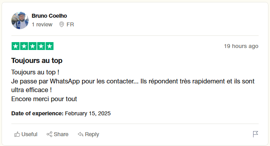This screenshot has height=146, width=270.
Task: Open Bruno Coelho's profile picture
Action: pyautogui.click(x=20, y=20)
